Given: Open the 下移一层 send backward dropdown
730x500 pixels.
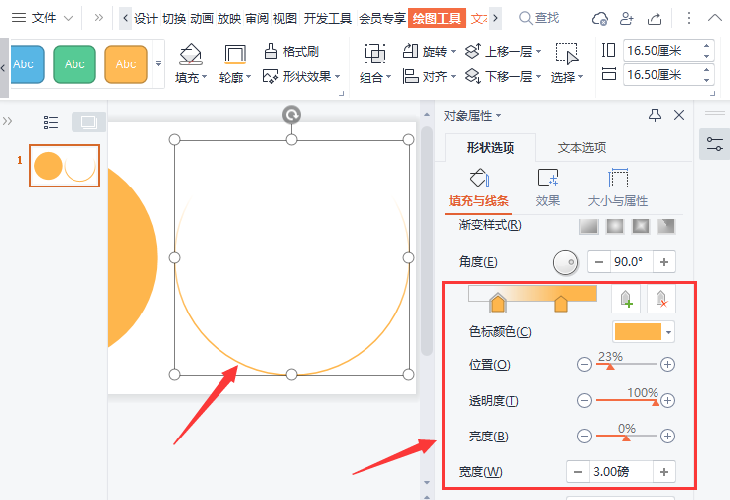Looking at the screenshot, I should pyautogui.click(x=504, y=76).
